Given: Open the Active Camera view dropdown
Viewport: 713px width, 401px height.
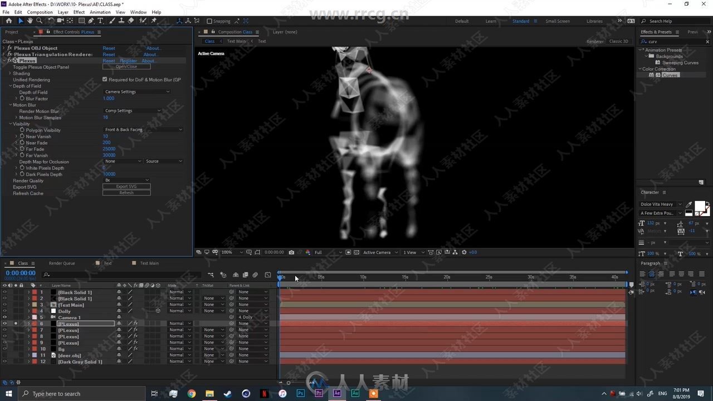Looking at the screenshot, I should 381,252.
